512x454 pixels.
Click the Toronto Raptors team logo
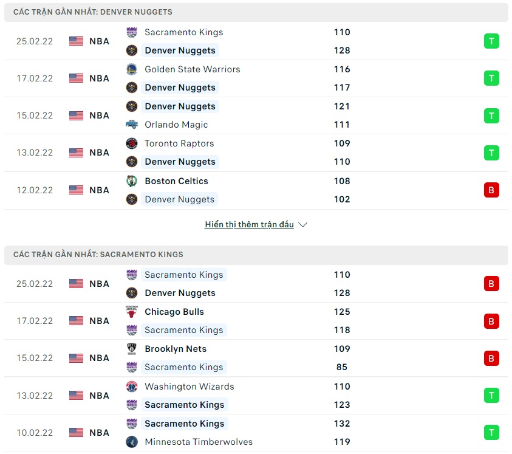click(132, 143)
